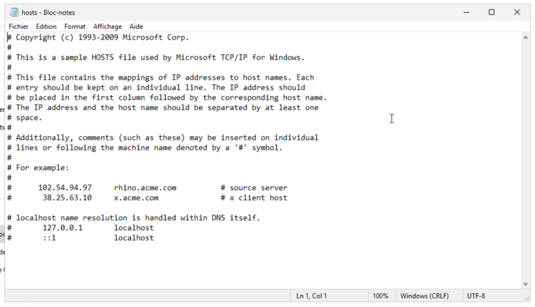Open the Affichage menu
Viewport: 535px width, 307px height.
tap(107, 27)
